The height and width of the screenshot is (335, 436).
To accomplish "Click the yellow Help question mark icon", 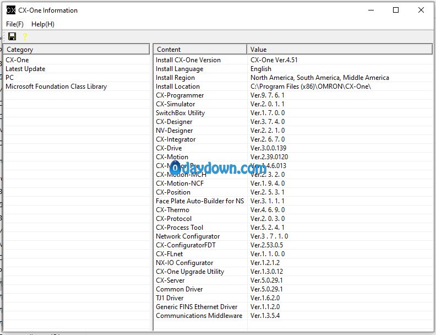I will (x=25, y=36).
